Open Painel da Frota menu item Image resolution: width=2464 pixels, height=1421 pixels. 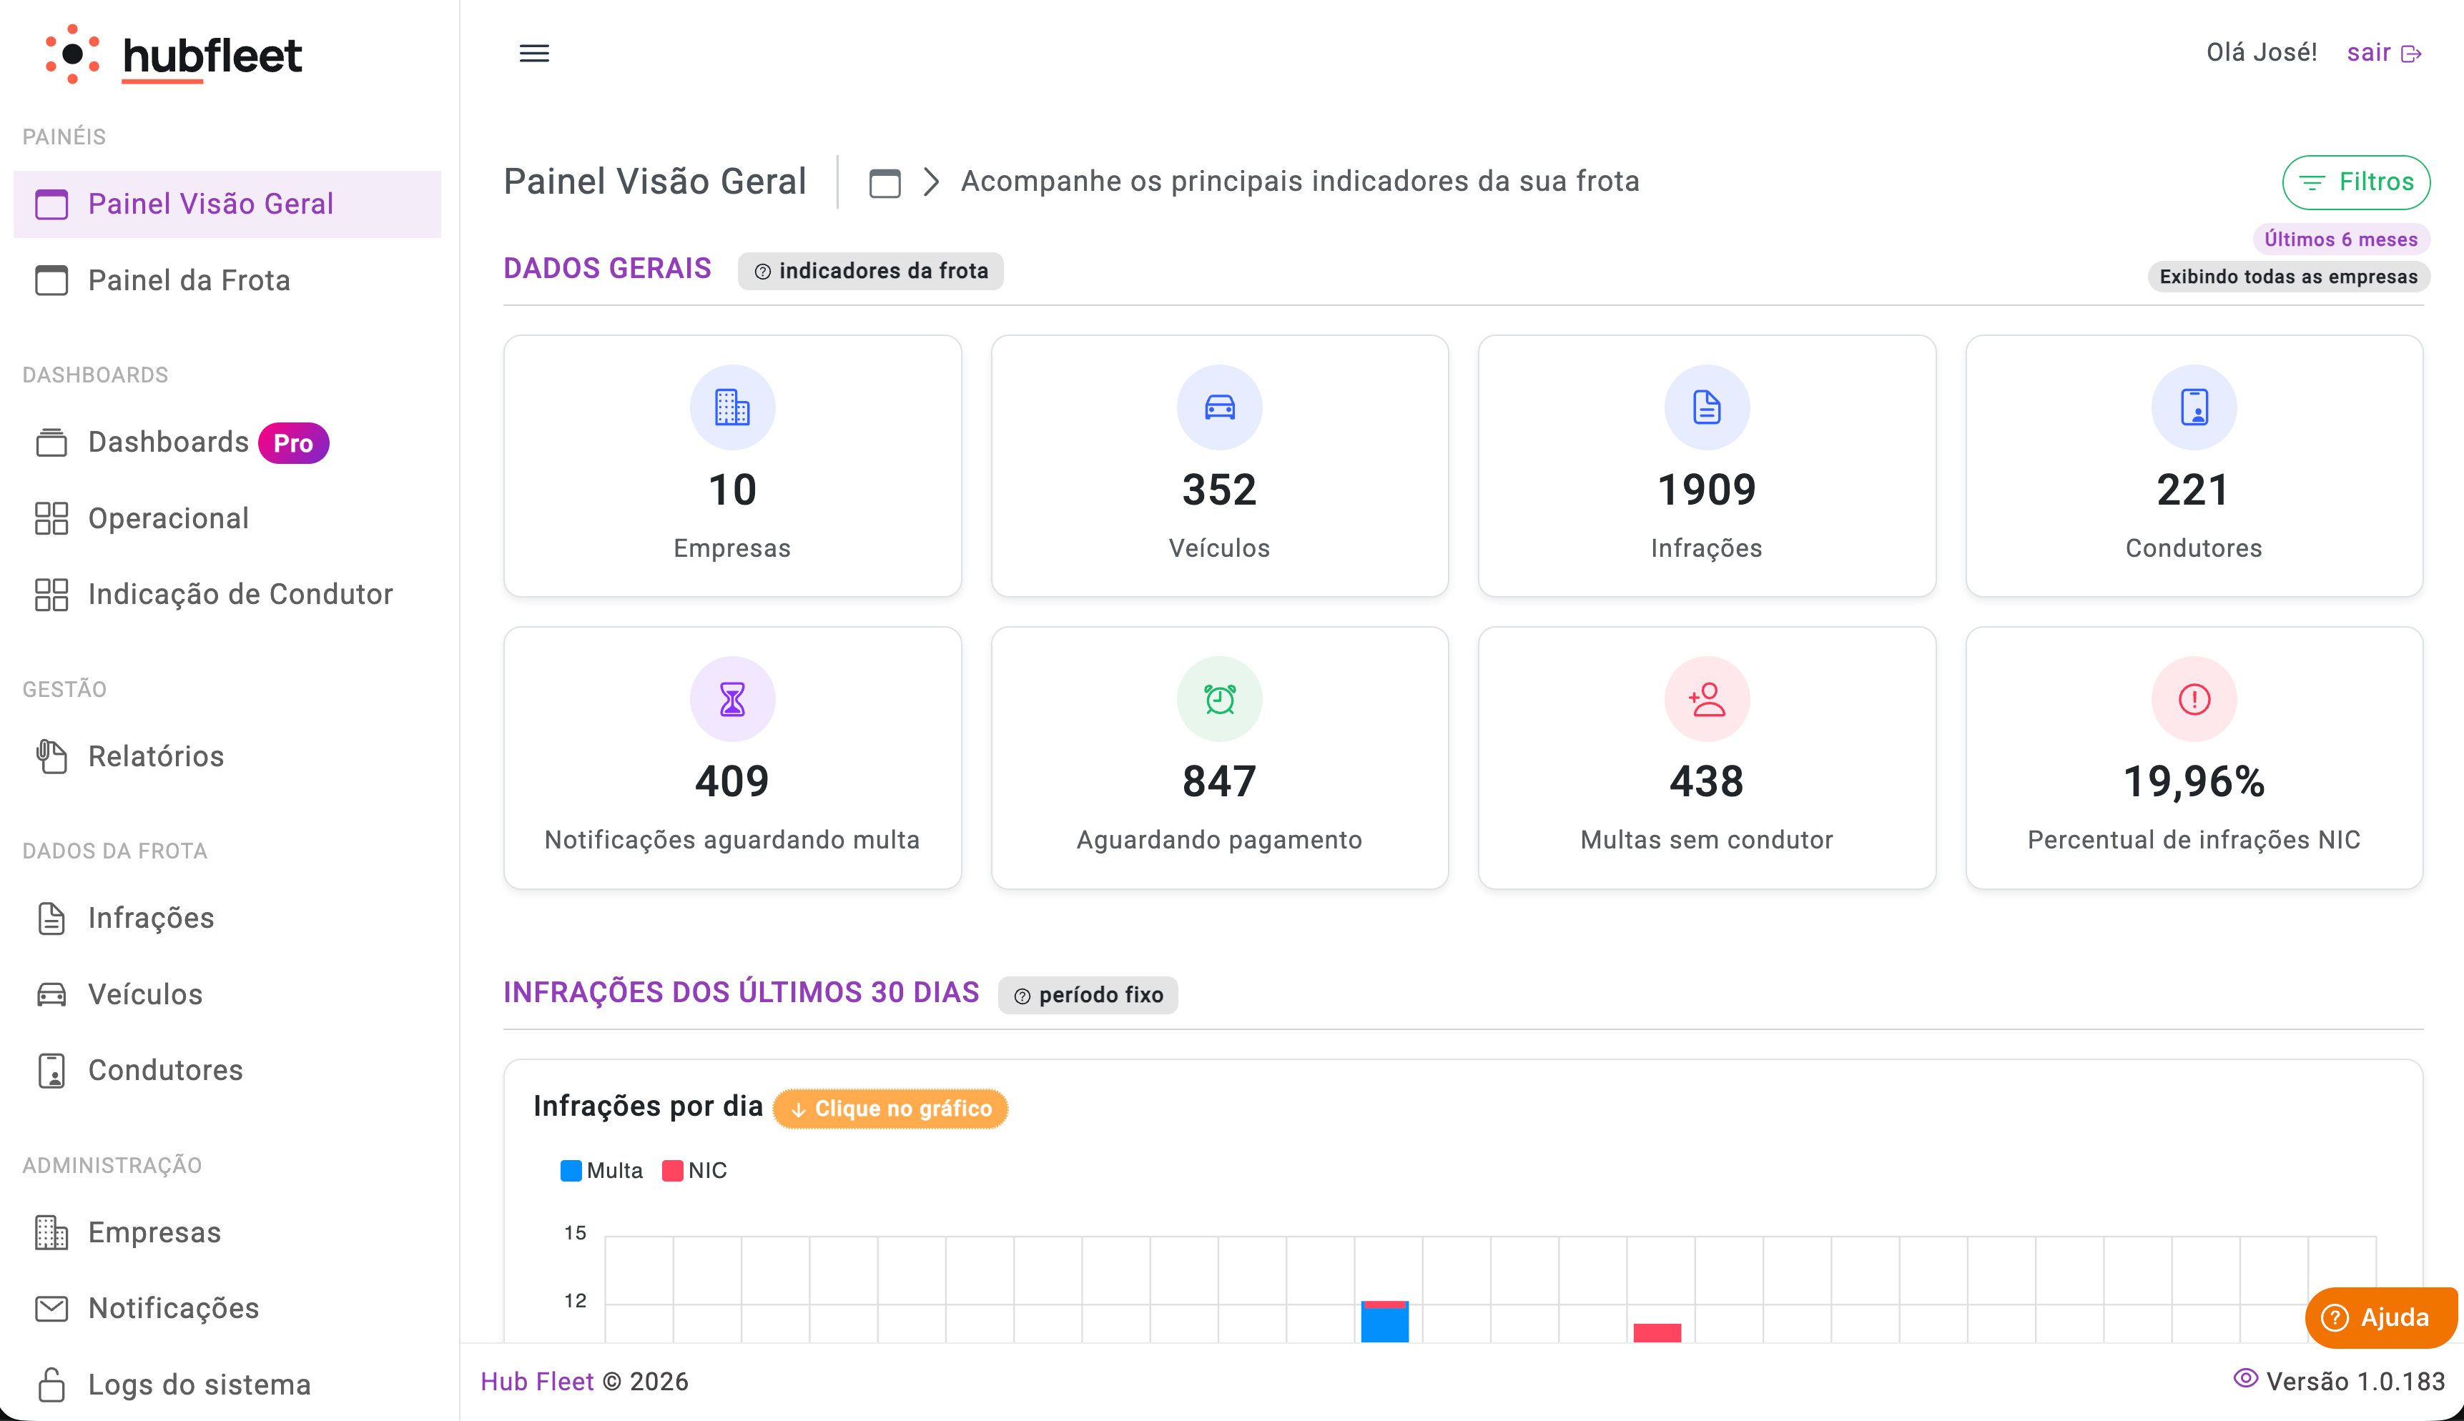(x=227, y=280)
